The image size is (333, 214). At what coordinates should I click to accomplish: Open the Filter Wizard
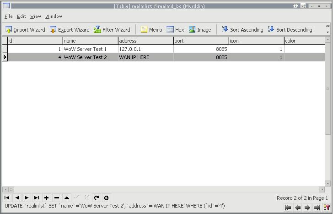112,30
